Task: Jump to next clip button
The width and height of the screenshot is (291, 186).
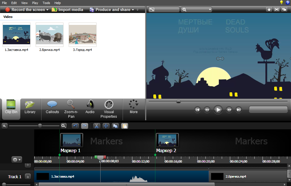Action: [x=239, y=110]
